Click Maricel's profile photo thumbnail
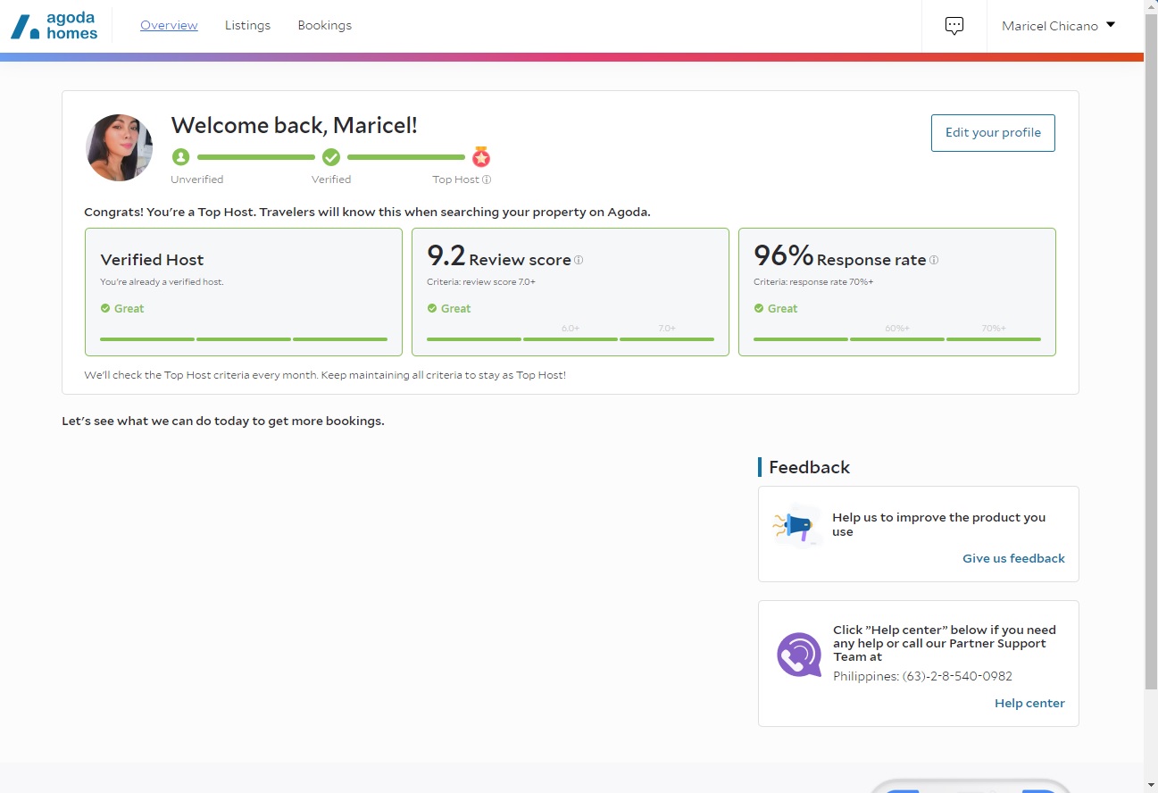The height and width of the screenshot is (793, 1158). pos(120,148)
